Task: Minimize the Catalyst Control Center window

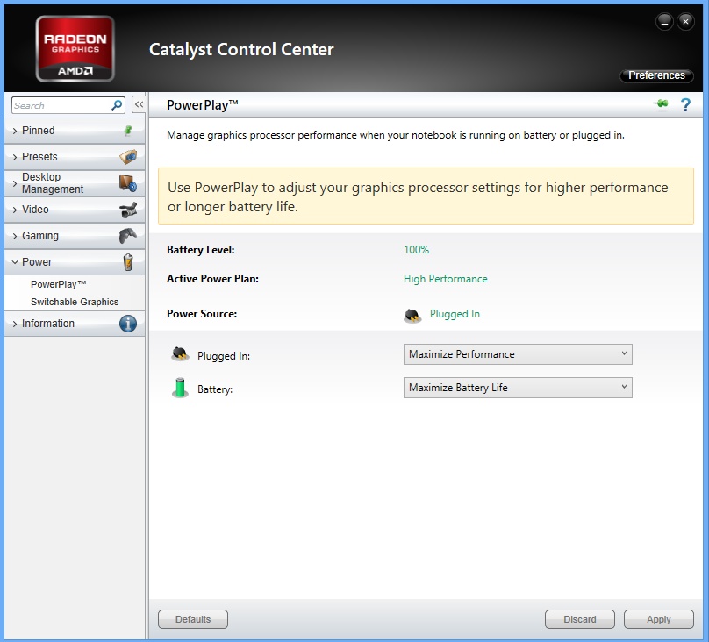Action: [665, 22]
